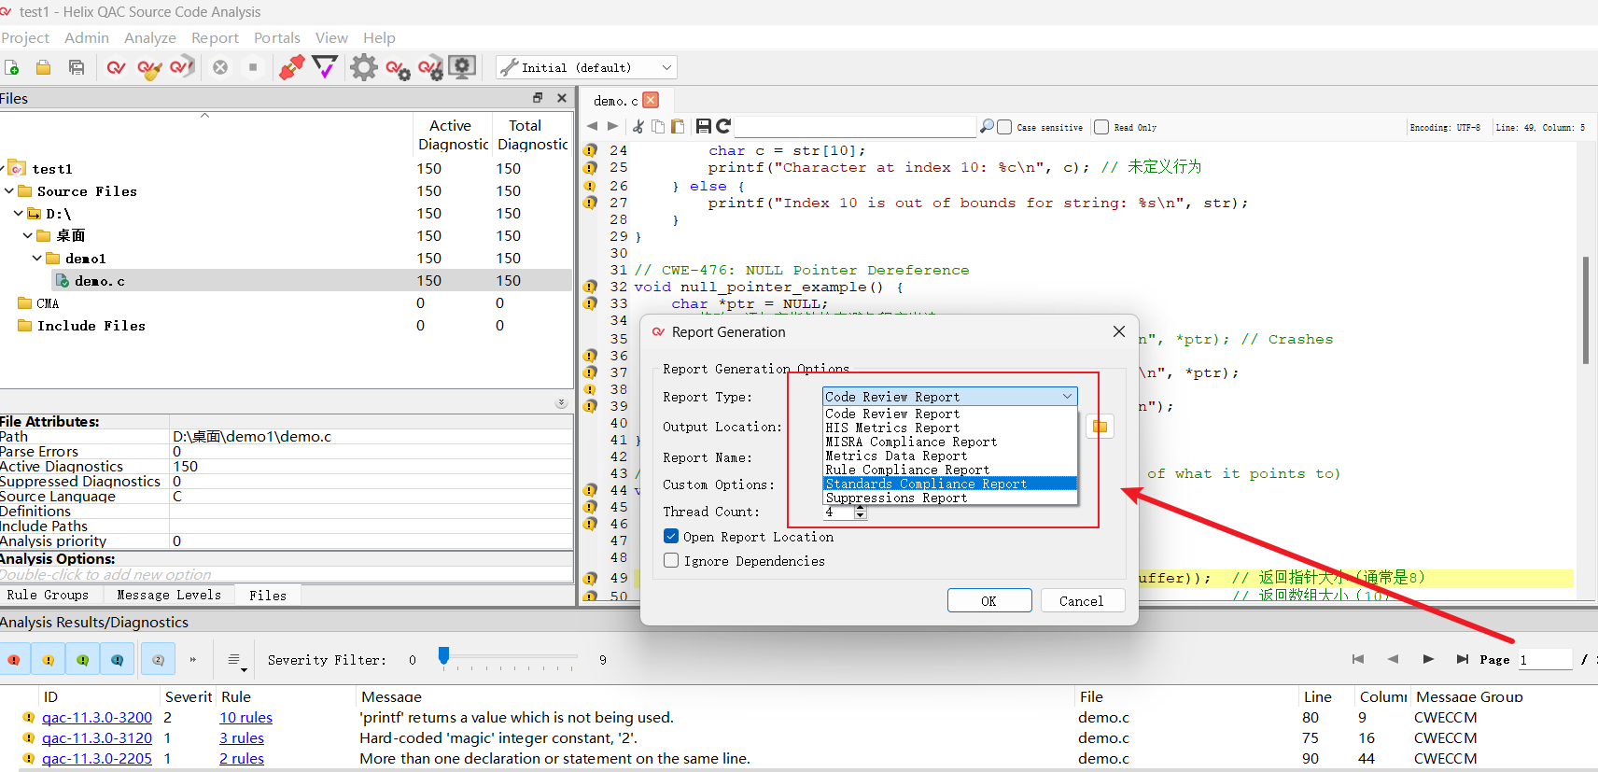Open the Report Type combo box

coord(949,397)
